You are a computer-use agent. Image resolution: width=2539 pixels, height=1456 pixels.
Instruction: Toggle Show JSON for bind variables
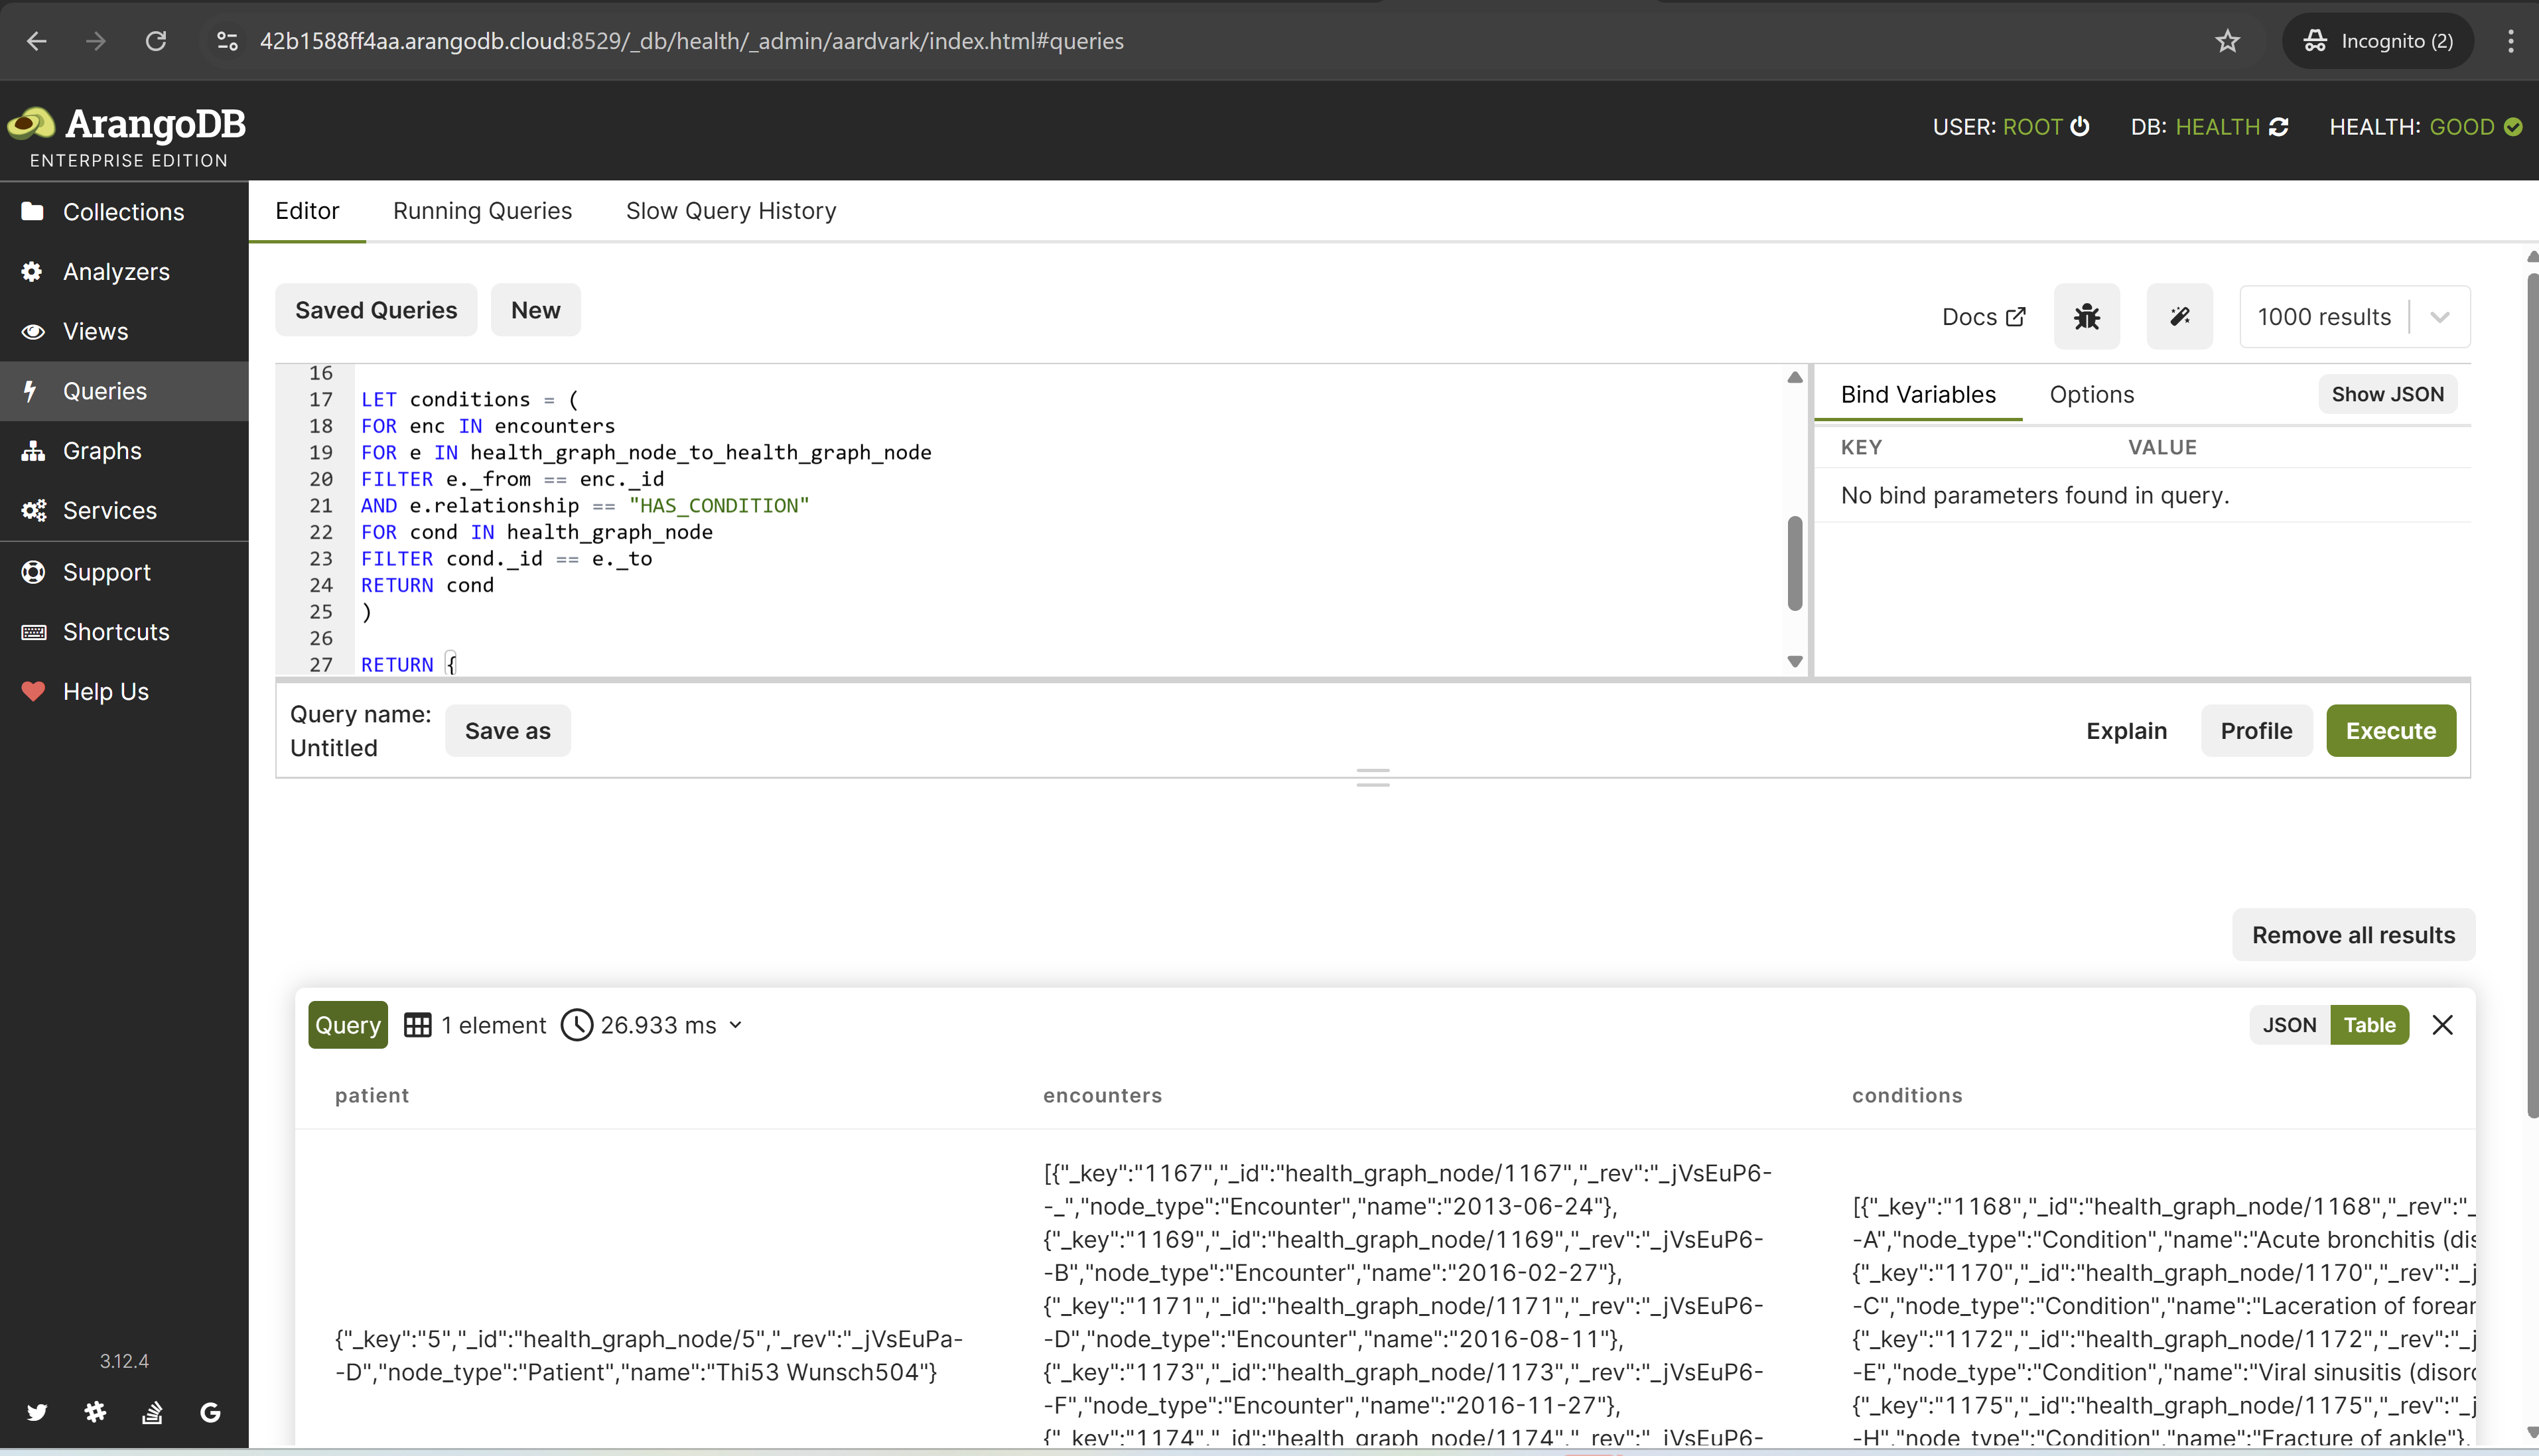click(2387, 394)
